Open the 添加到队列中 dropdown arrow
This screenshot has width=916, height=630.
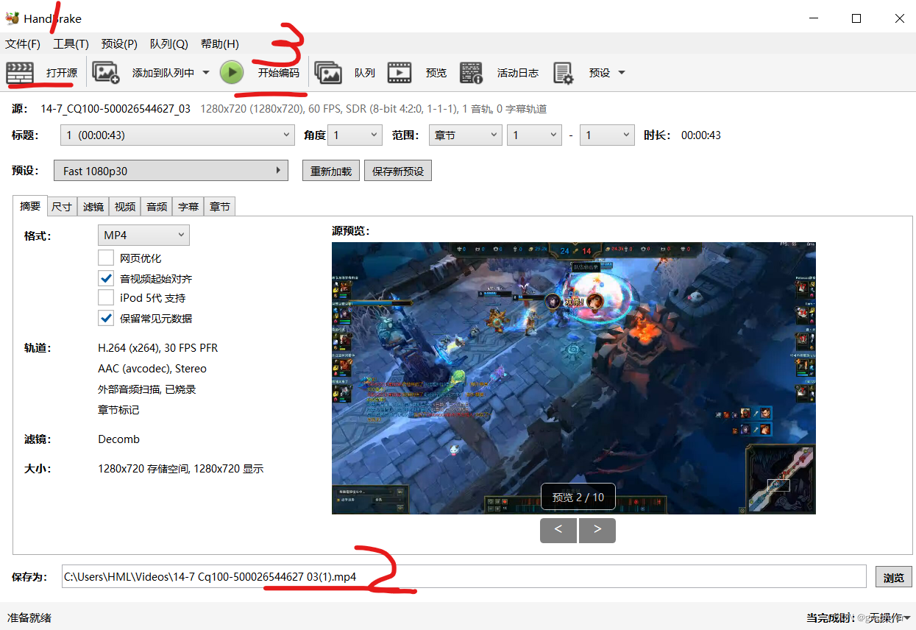click(x=205, y=73)
